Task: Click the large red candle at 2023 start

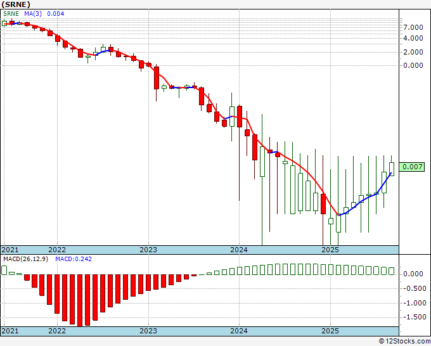Action: [157, 78]
